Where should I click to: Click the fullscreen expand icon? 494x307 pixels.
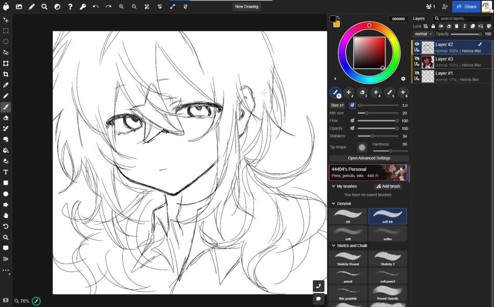click(x=172, y=7)
